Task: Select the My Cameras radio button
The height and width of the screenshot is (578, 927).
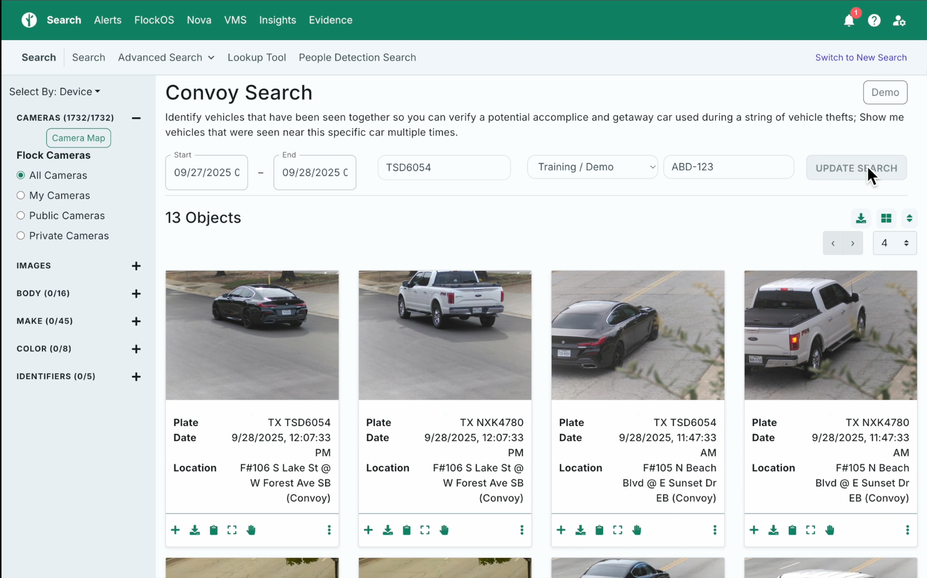Action: (21, 195)
